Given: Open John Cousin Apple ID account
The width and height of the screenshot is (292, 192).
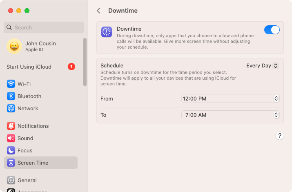Looking at the screenshot, I should 41,46.
